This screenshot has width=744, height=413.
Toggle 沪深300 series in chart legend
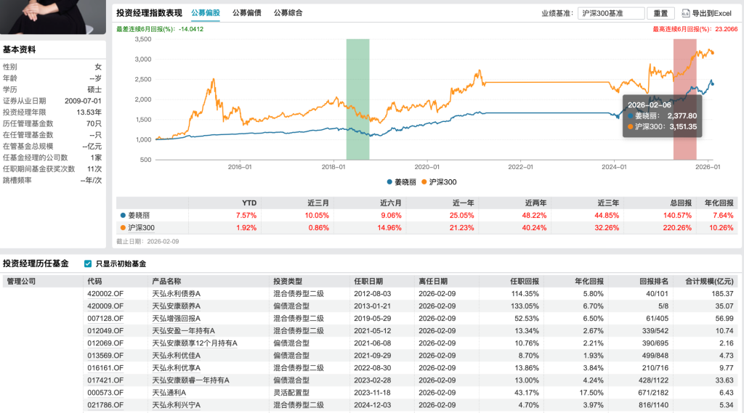(x=439, y=182)
